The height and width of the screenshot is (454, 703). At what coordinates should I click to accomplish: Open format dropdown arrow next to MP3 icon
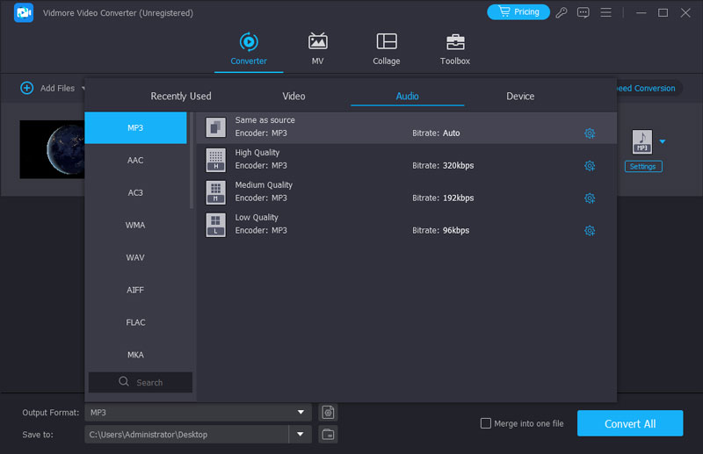click(x=663, y=141)
